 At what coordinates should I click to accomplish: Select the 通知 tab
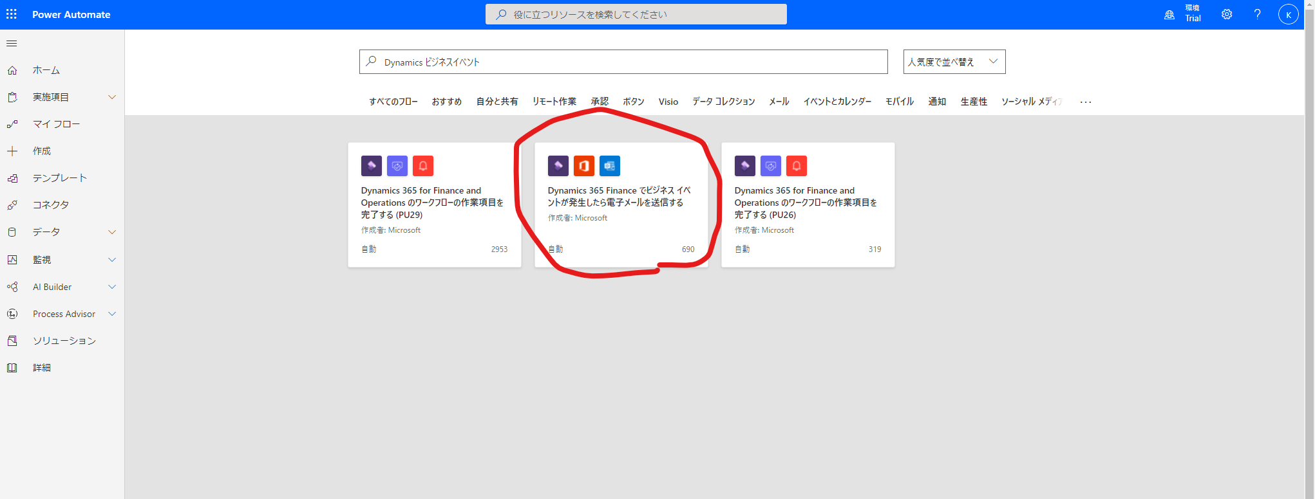(x=937, y=102)
